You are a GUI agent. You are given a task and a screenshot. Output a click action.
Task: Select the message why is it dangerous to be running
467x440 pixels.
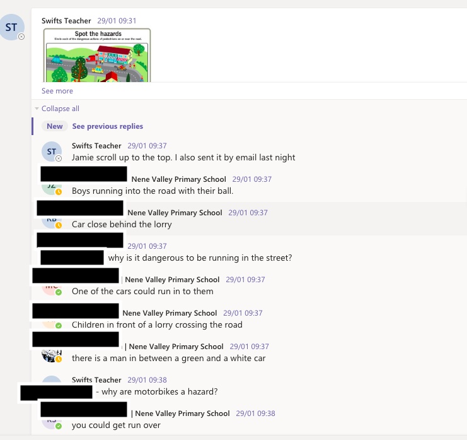(x=200, y=258)
